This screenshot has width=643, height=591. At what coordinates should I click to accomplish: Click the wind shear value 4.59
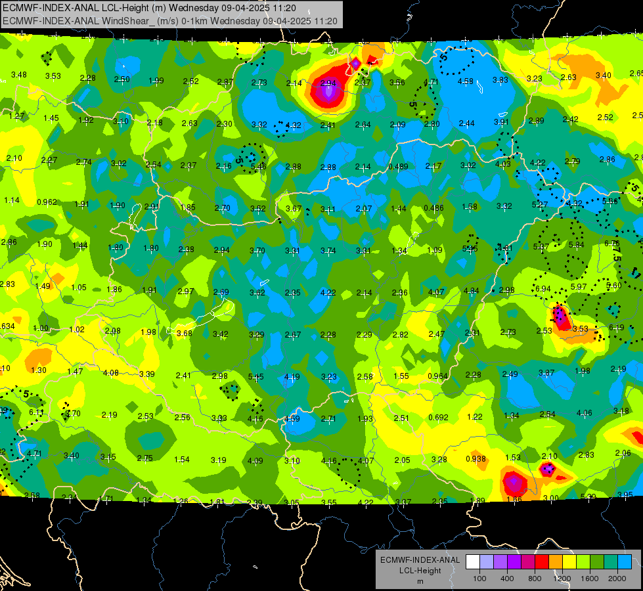click(x=292, y=419)
